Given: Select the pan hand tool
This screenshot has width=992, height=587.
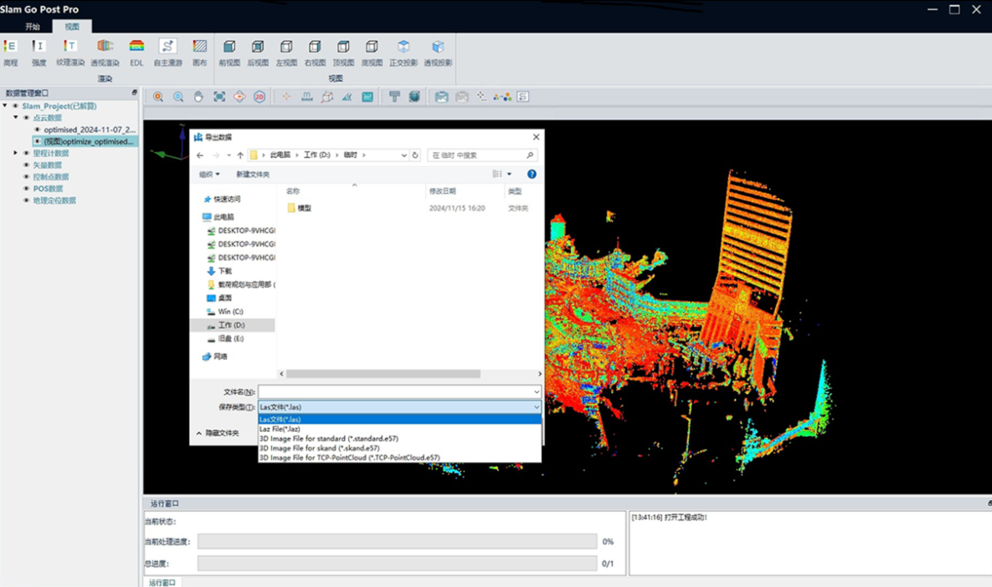Looking at the screenshot, I should (x=198, y=97).
